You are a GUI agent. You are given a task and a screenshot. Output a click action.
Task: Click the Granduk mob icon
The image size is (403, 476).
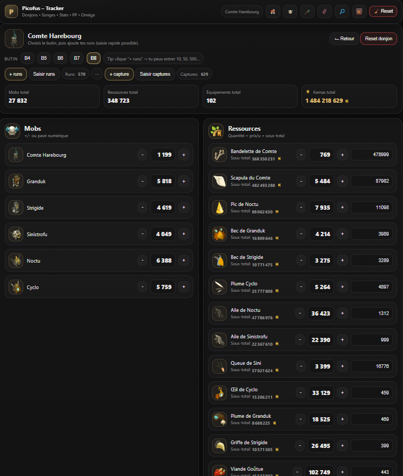(x=16, y=181)
